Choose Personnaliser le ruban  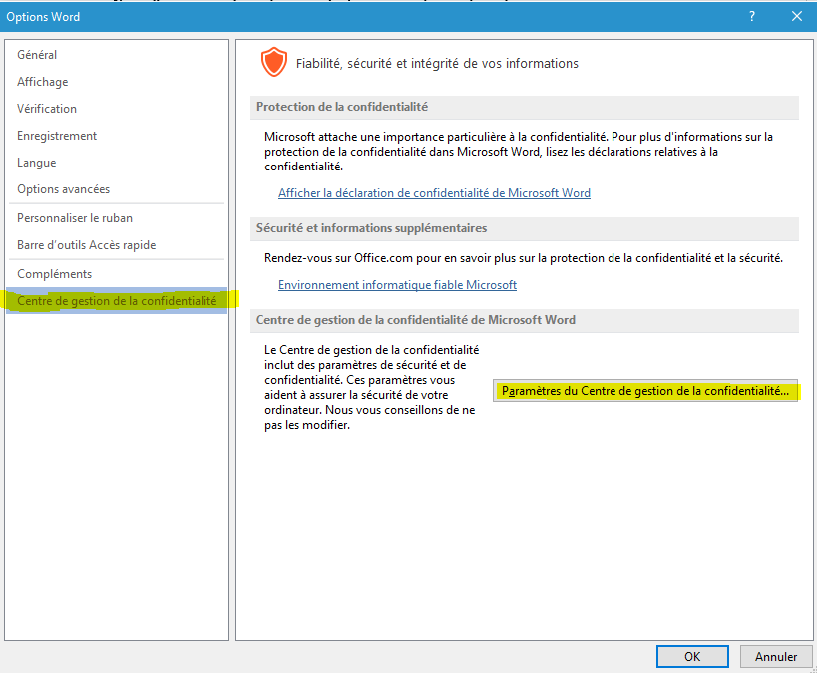click(75, 218)
